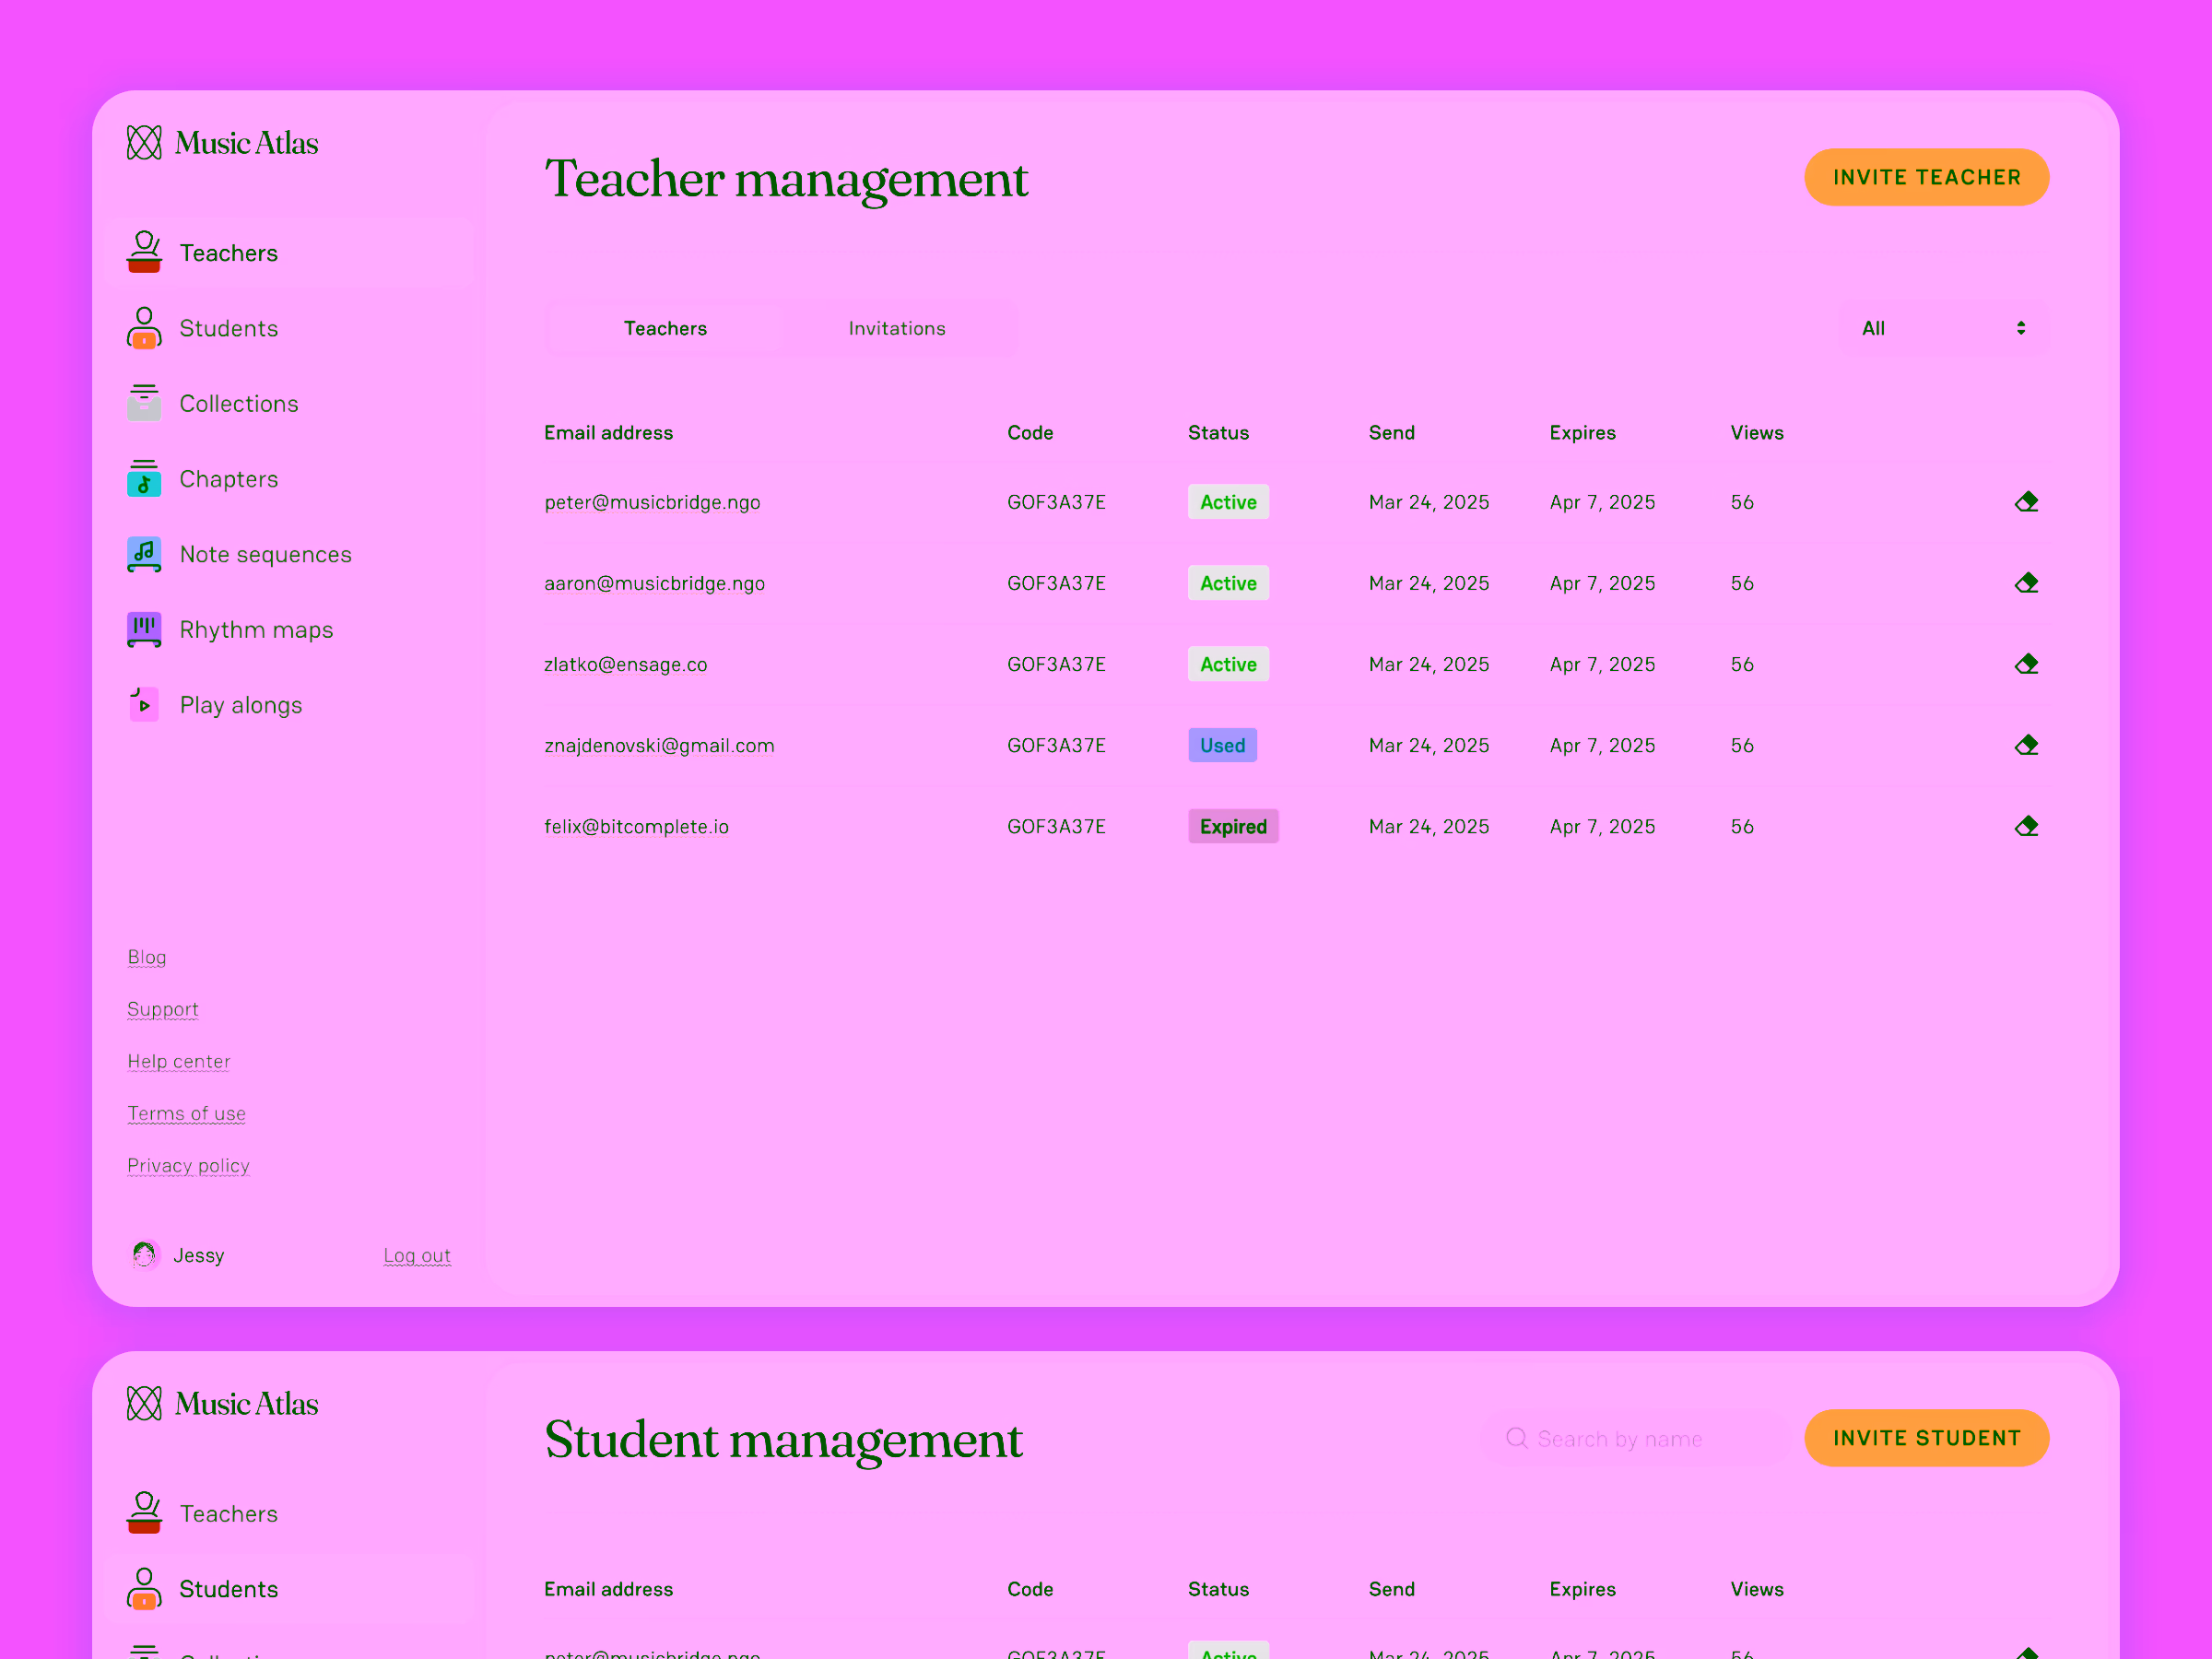This screenshot has width=2212, height=1659.
Task: Open the Privacy policy link
Action: click(188, 1165)
